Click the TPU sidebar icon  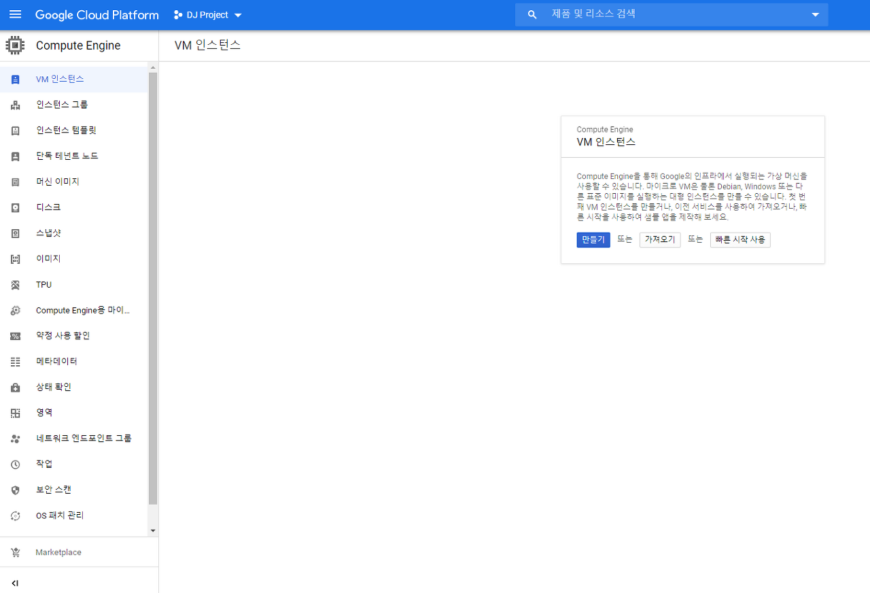[x=16, y=285]
